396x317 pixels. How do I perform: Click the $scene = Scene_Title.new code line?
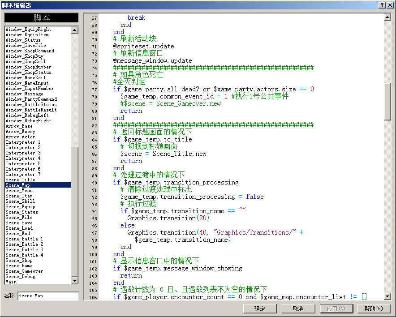164,154
